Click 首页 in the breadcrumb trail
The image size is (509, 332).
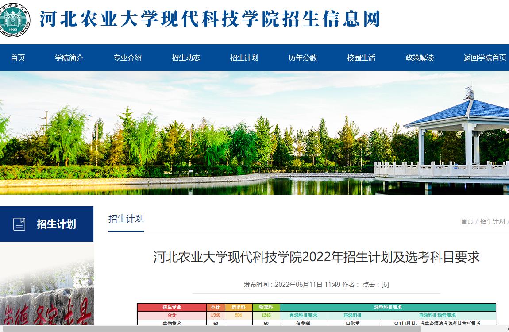467,221
